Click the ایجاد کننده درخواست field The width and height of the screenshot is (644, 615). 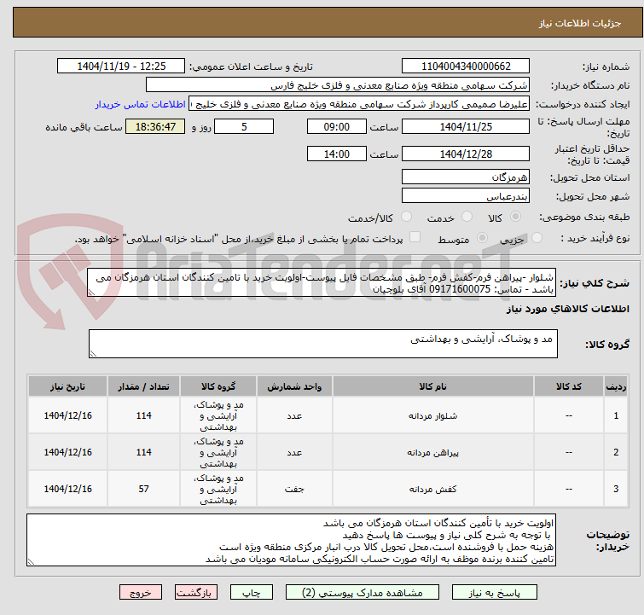(x=359, y=104)
